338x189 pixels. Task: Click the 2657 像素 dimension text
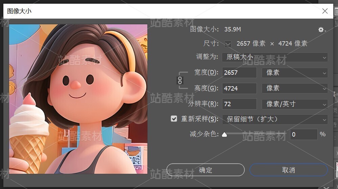(x=251, y=44)
